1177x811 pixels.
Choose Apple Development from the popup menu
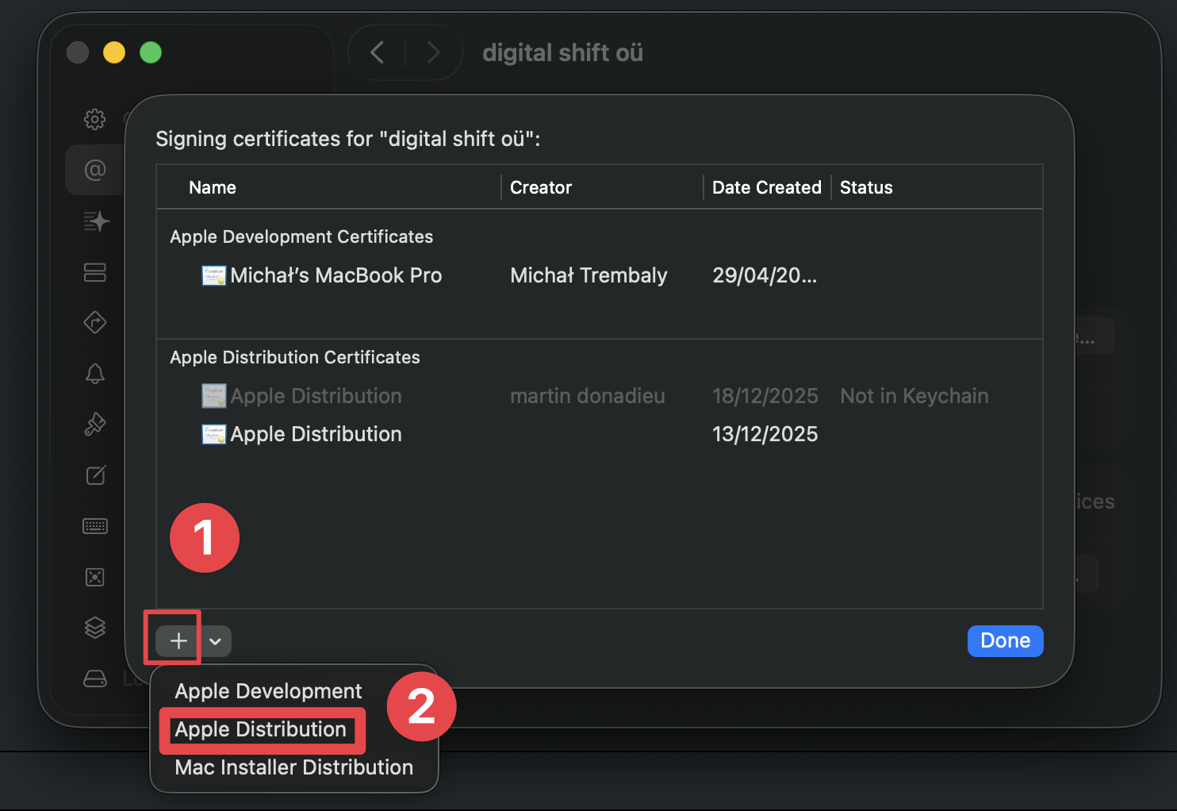[x=268, y=690]
